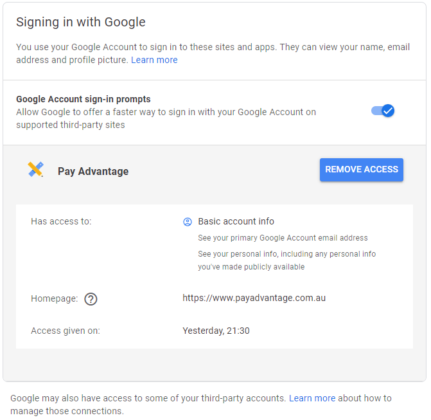Click the Access given on label

tap(66, 331)
